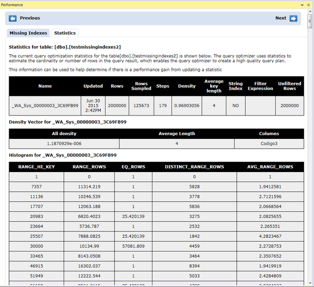Switch to the Missing Indexes tab
Image resolution: width=314 pixels, height=287 pixels.
[28, 33]
